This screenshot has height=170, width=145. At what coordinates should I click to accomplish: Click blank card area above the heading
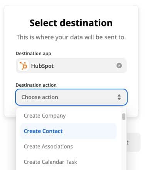pos(71,12)
